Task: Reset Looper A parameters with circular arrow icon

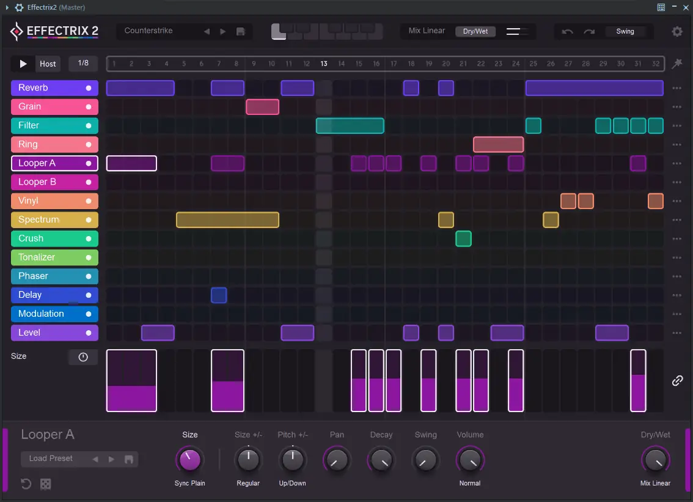Action: coord(26,484)
